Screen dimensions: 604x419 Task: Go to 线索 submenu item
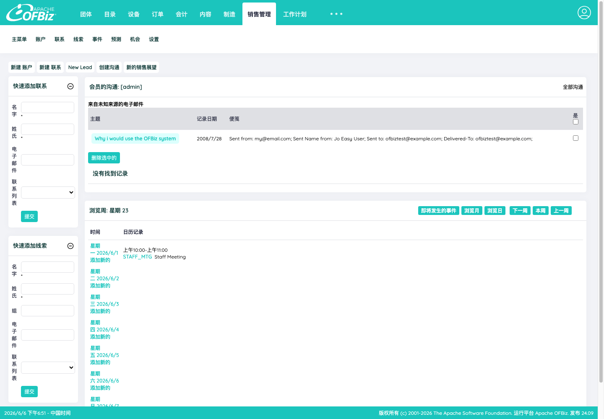click(x=78, y=39)
